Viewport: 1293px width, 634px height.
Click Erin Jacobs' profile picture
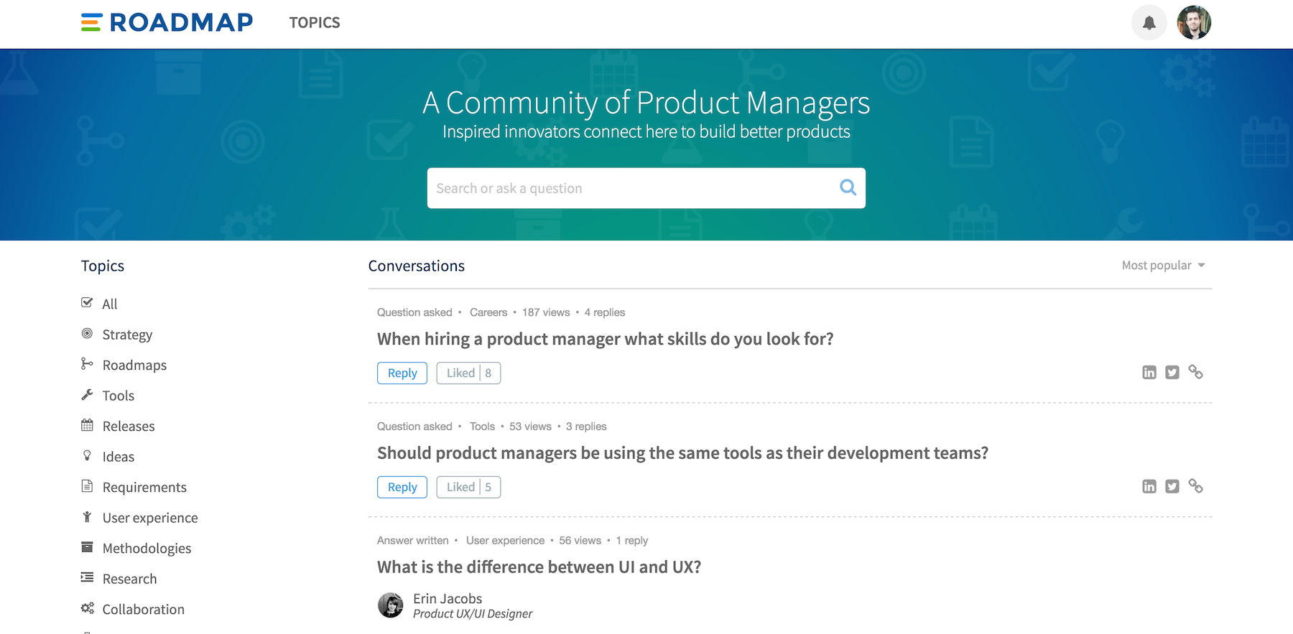[x=391, y=605]
